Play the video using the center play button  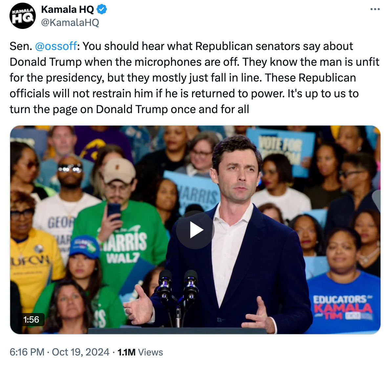(x=195, y=230)
